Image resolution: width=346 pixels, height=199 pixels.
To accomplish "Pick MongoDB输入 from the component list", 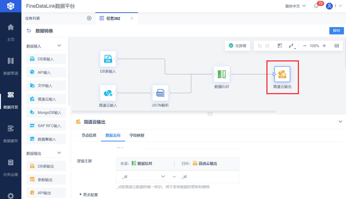I will (46, 112).
